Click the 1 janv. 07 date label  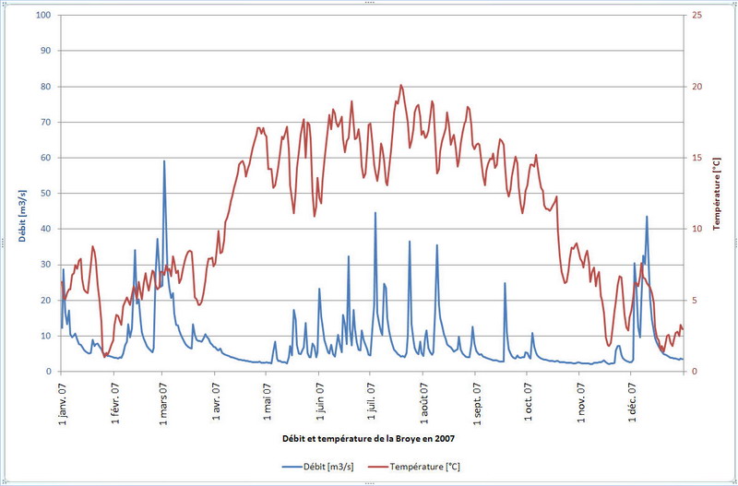(x=63, y=399)
